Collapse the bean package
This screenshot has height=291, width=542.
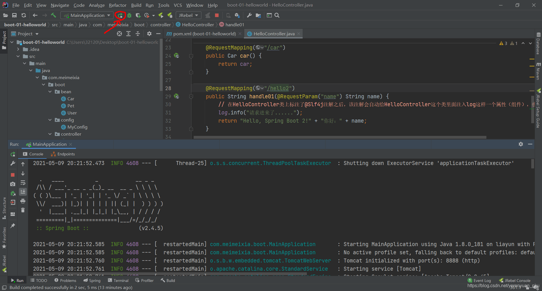pyautogui.click(x=50, y=92)
